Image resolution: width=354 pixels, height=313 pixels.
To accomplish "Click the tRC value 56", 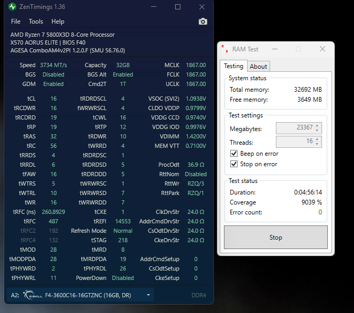I will [53, 146].
